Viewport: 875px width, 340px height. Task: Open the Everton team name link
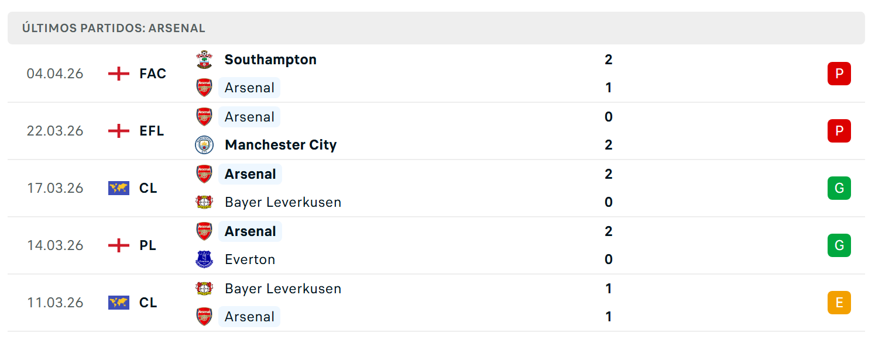click(x=250, y=259)
